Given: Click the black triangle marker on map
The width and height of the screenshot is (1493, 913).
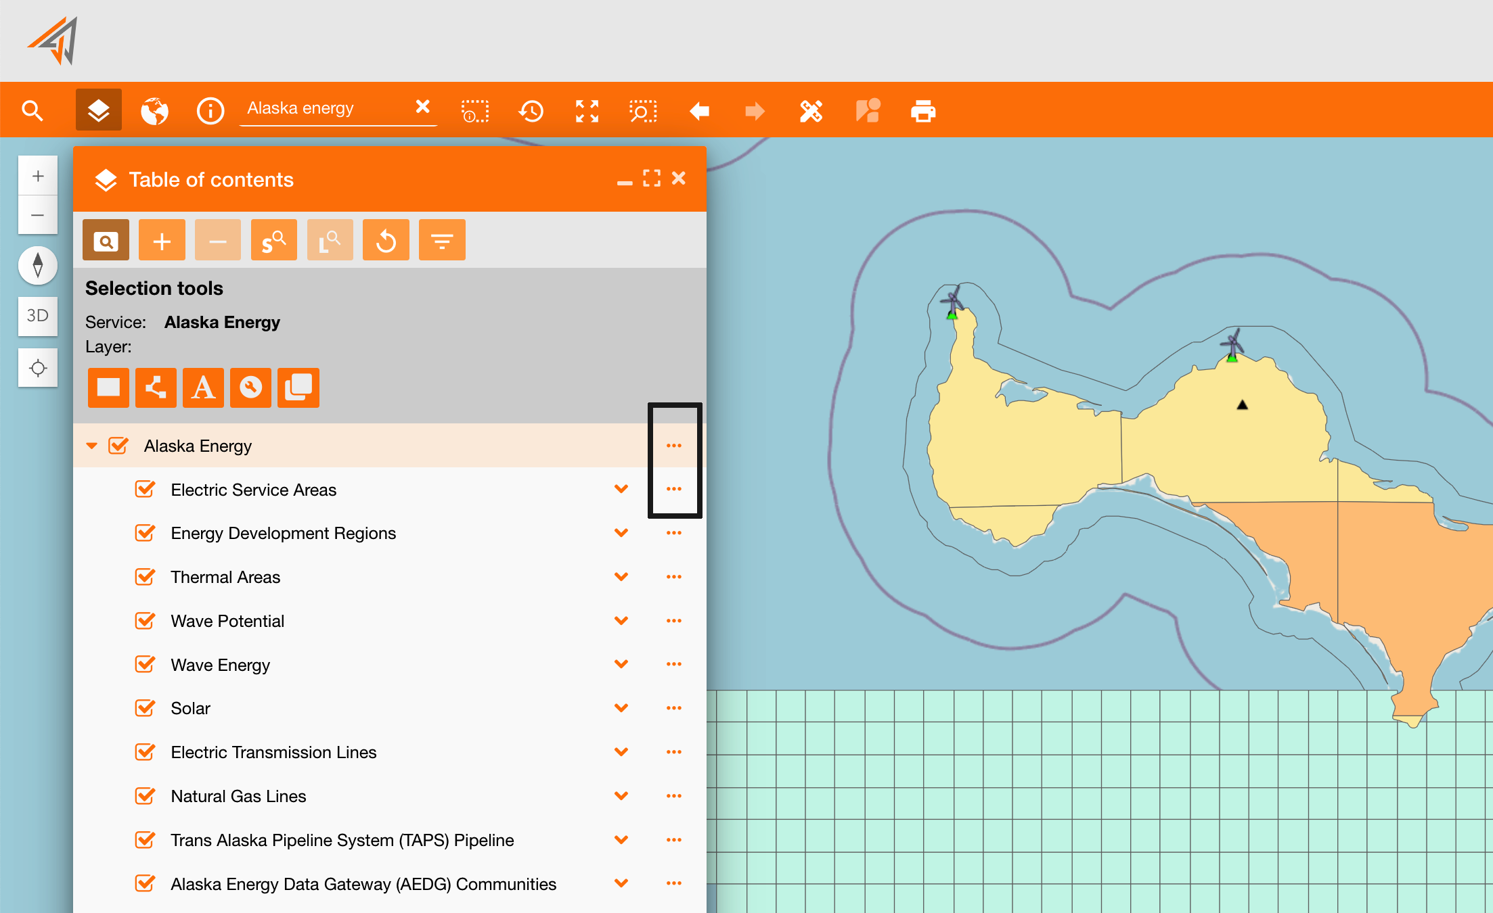Looking at the screenshot, I should click(x=1242, y=405).
